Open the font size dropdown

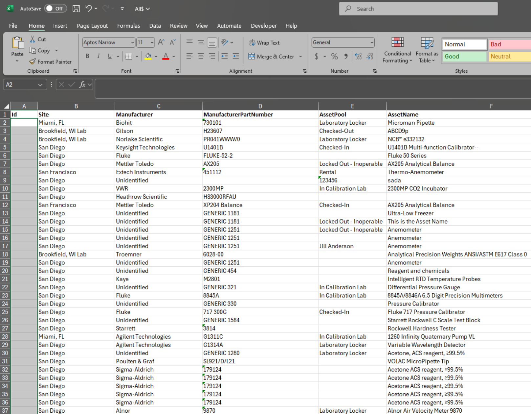(152, 42)
